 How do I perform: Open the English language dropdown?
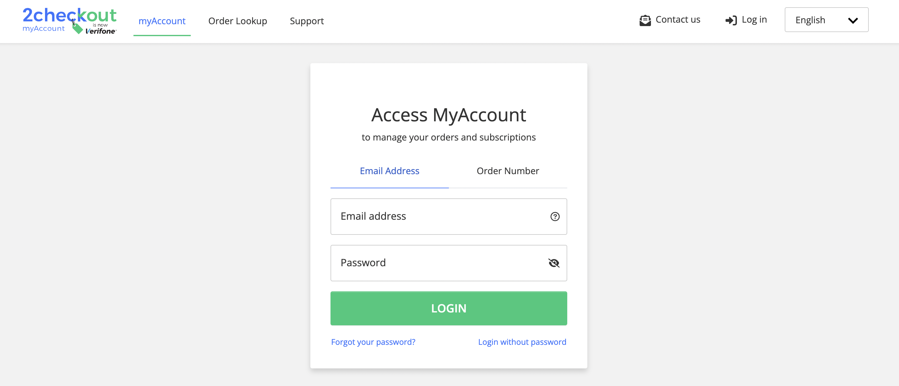826,20
